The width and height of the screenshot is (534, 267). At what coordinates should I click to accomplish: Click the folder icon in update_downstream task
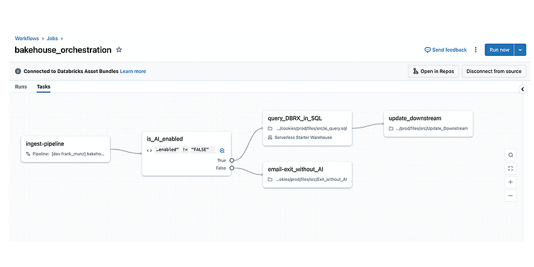pyautogui.click(x=391, y=128)
